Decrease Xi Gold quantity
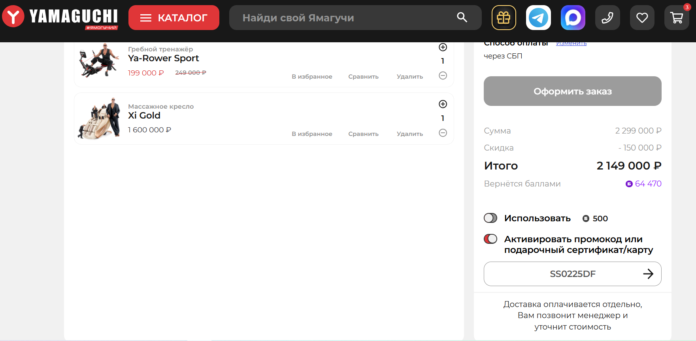The image size is (696, 341). tap(443, 133)
